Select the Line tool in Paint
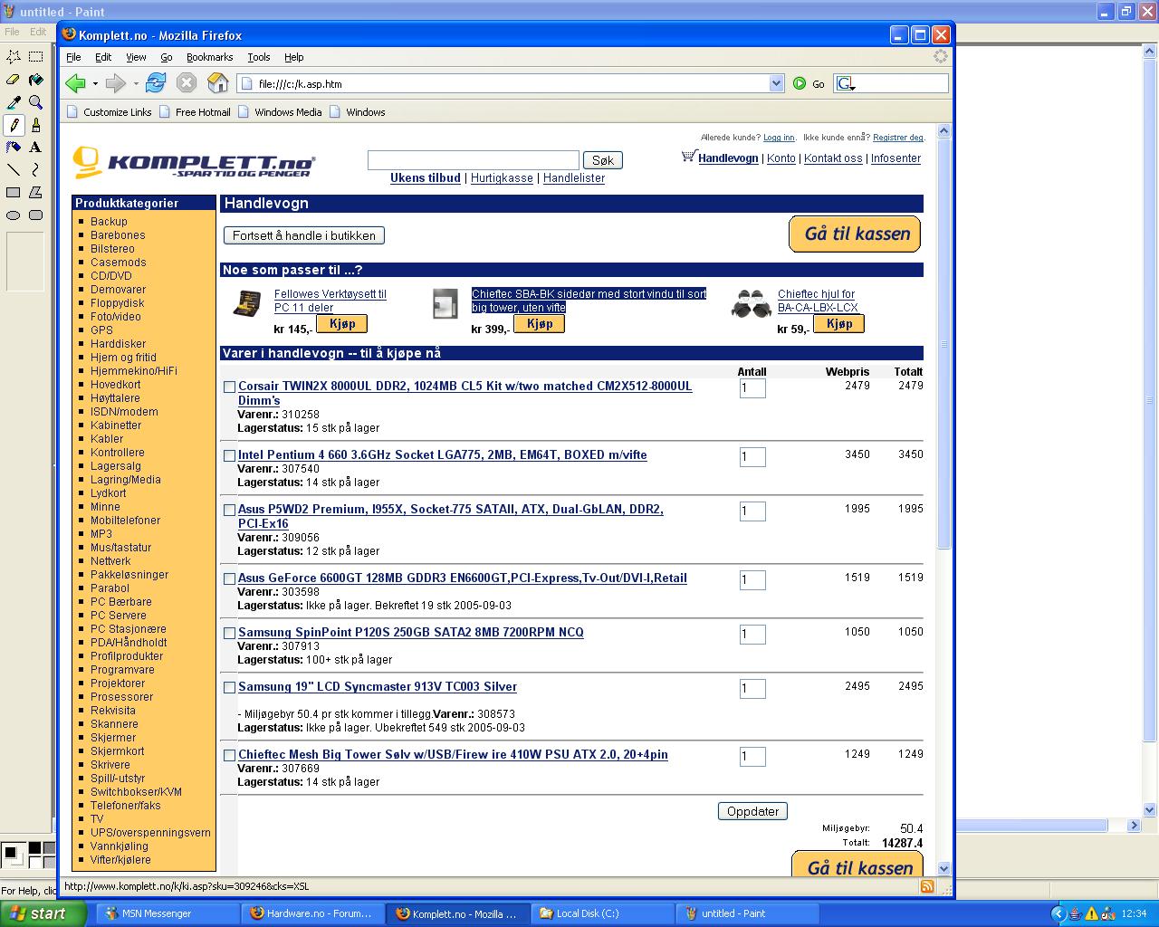Screen dimensions: 1159x927 [14, 169]
